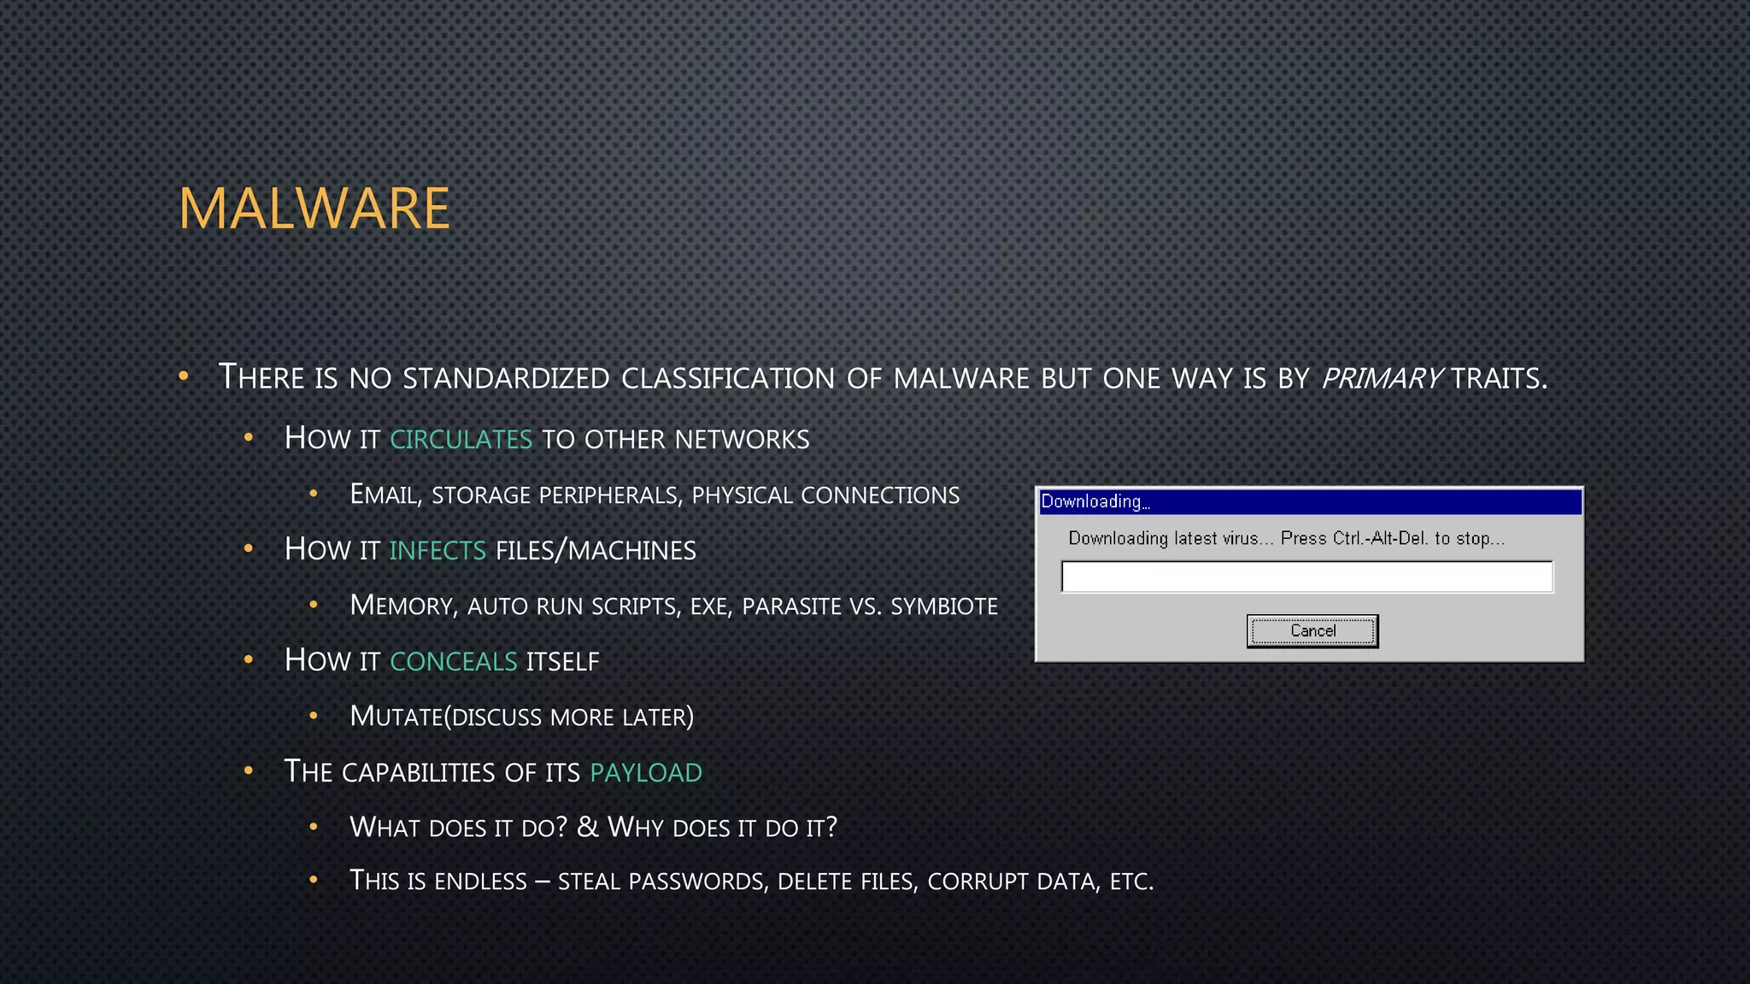Click the highlighted word INFECTS

click(x=437, y=550)
